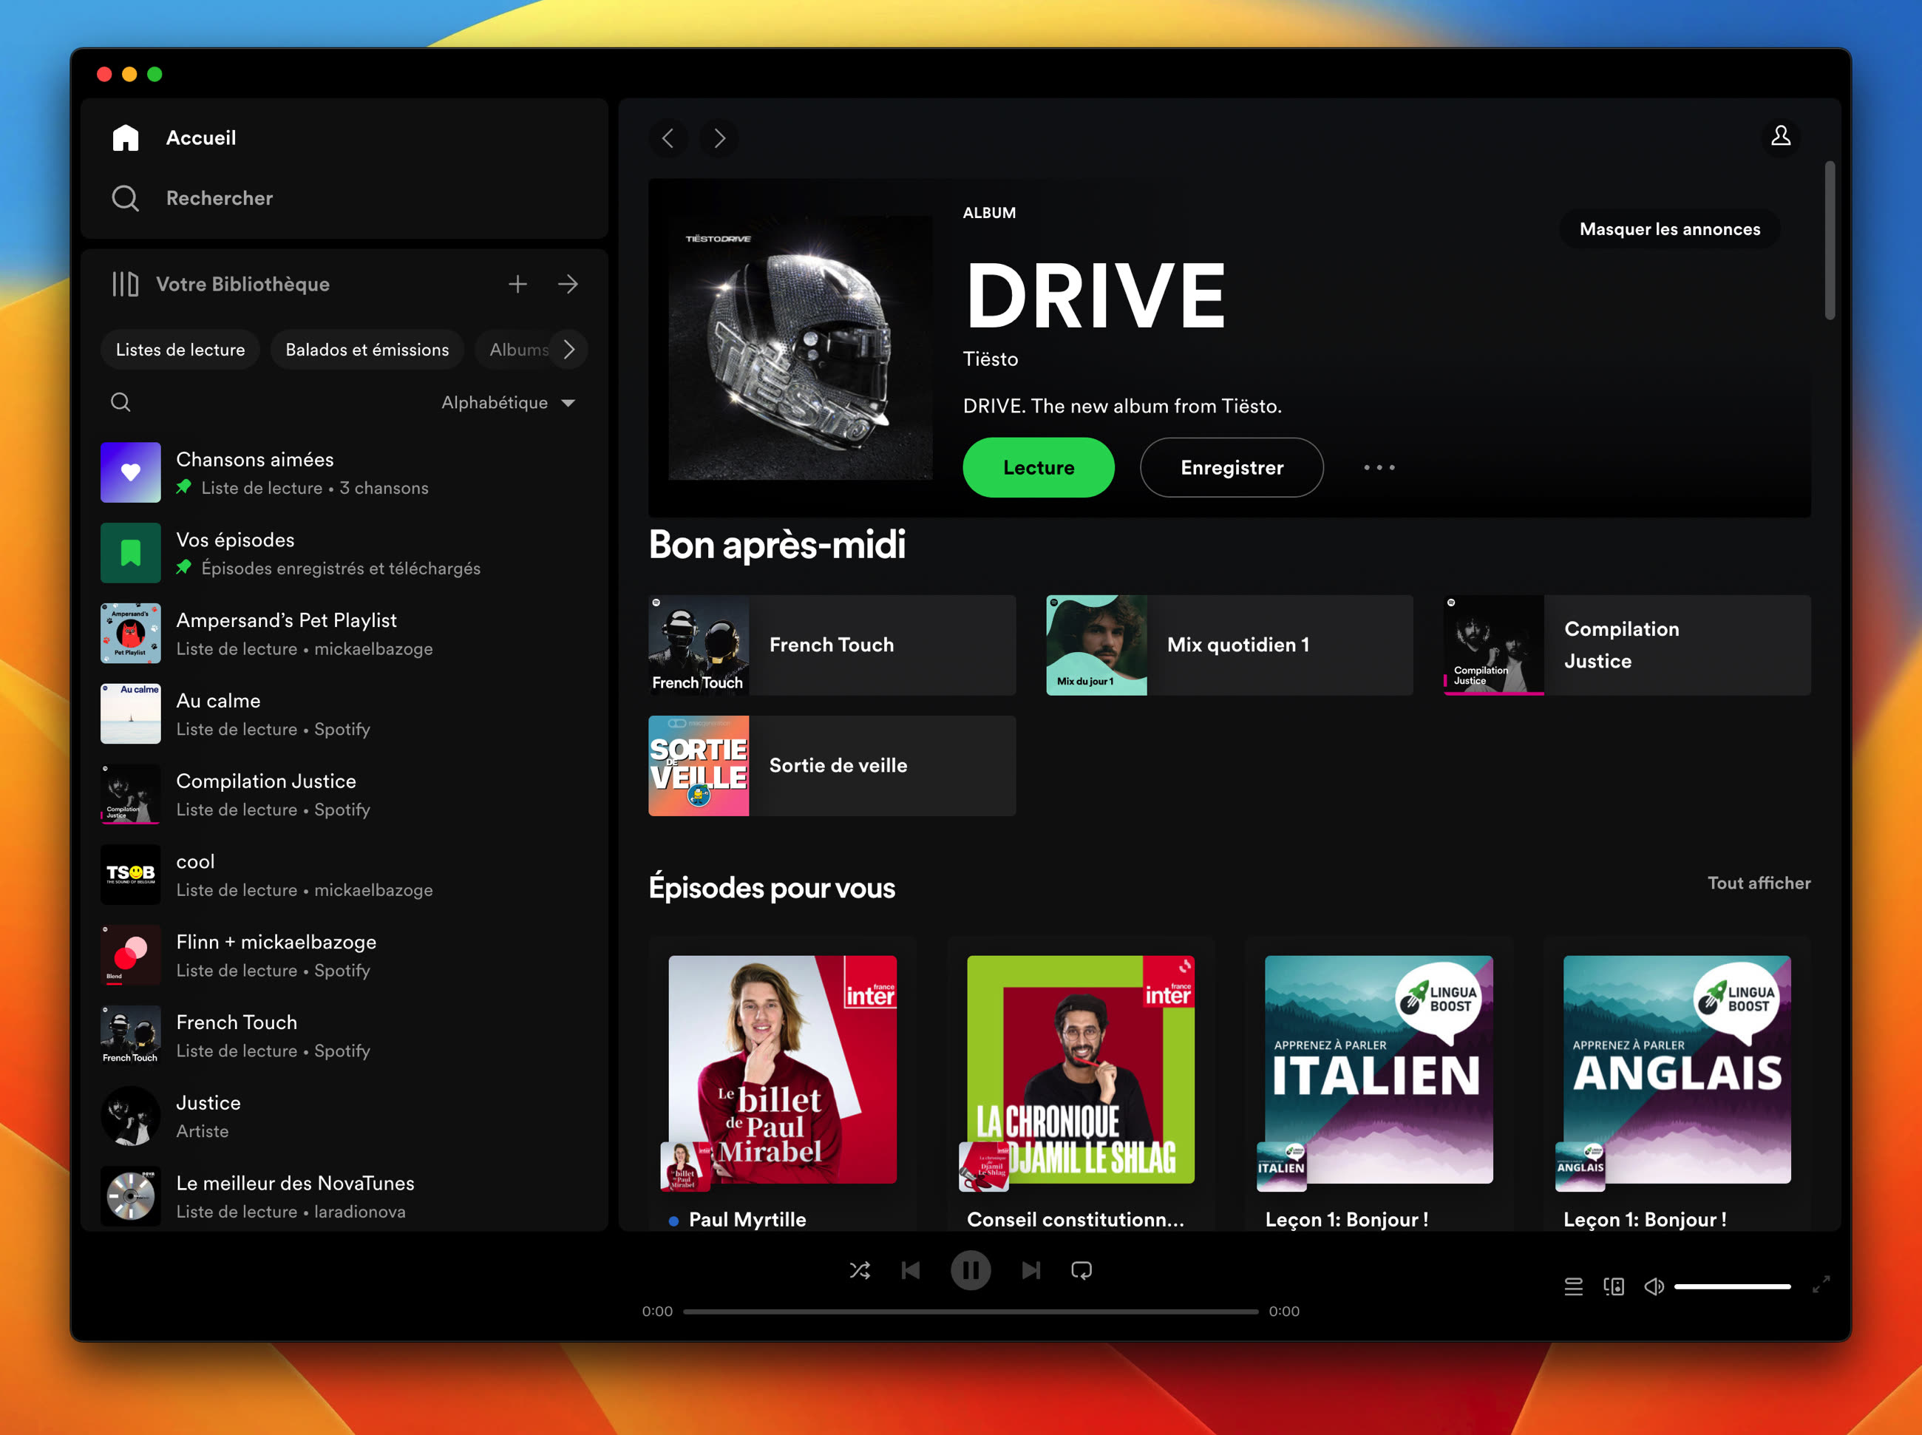Open the album options menu with three dots

[1379, 467]
